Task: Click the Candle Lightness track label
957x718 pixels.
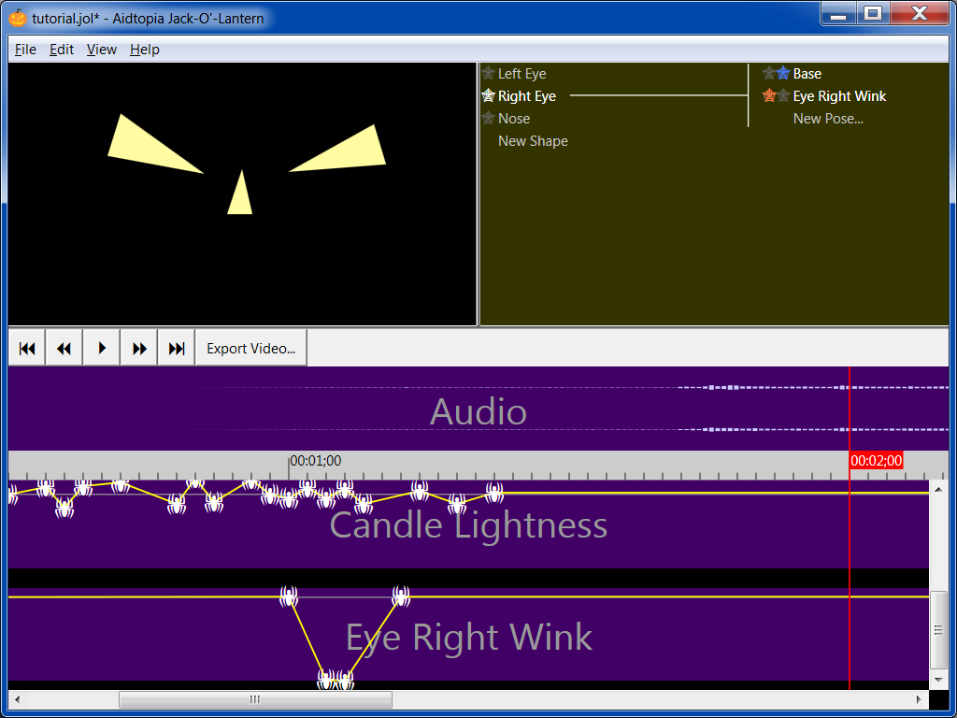Action: (x=468, y=524)
